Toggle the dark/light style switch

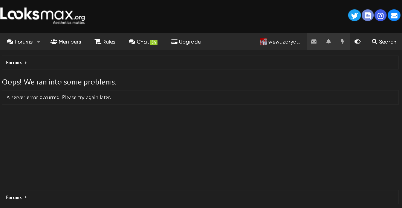358,42
